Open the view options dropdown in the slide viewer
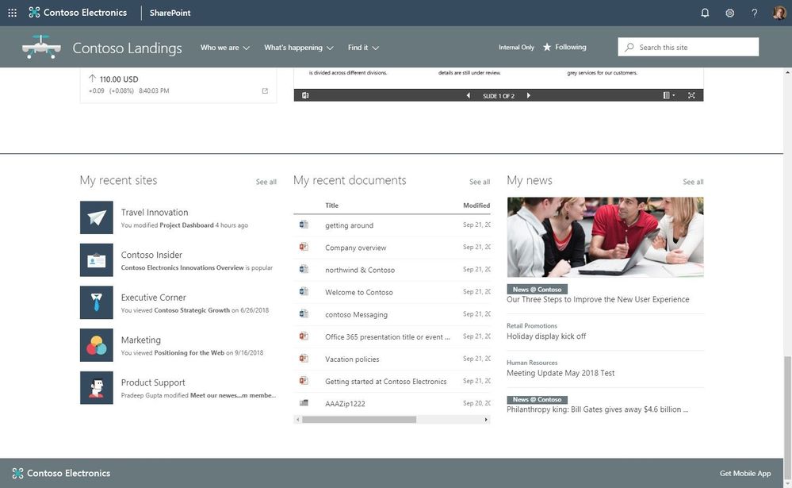 pyautogui.click(x=668, y=94)
